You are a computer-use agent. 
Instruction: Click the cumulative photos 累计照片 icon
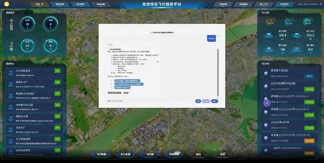pos(297,48)
